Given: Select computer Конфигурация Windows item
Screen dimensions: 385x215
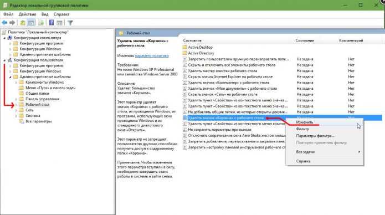Looking at the screenshot, I should point(40,49).
